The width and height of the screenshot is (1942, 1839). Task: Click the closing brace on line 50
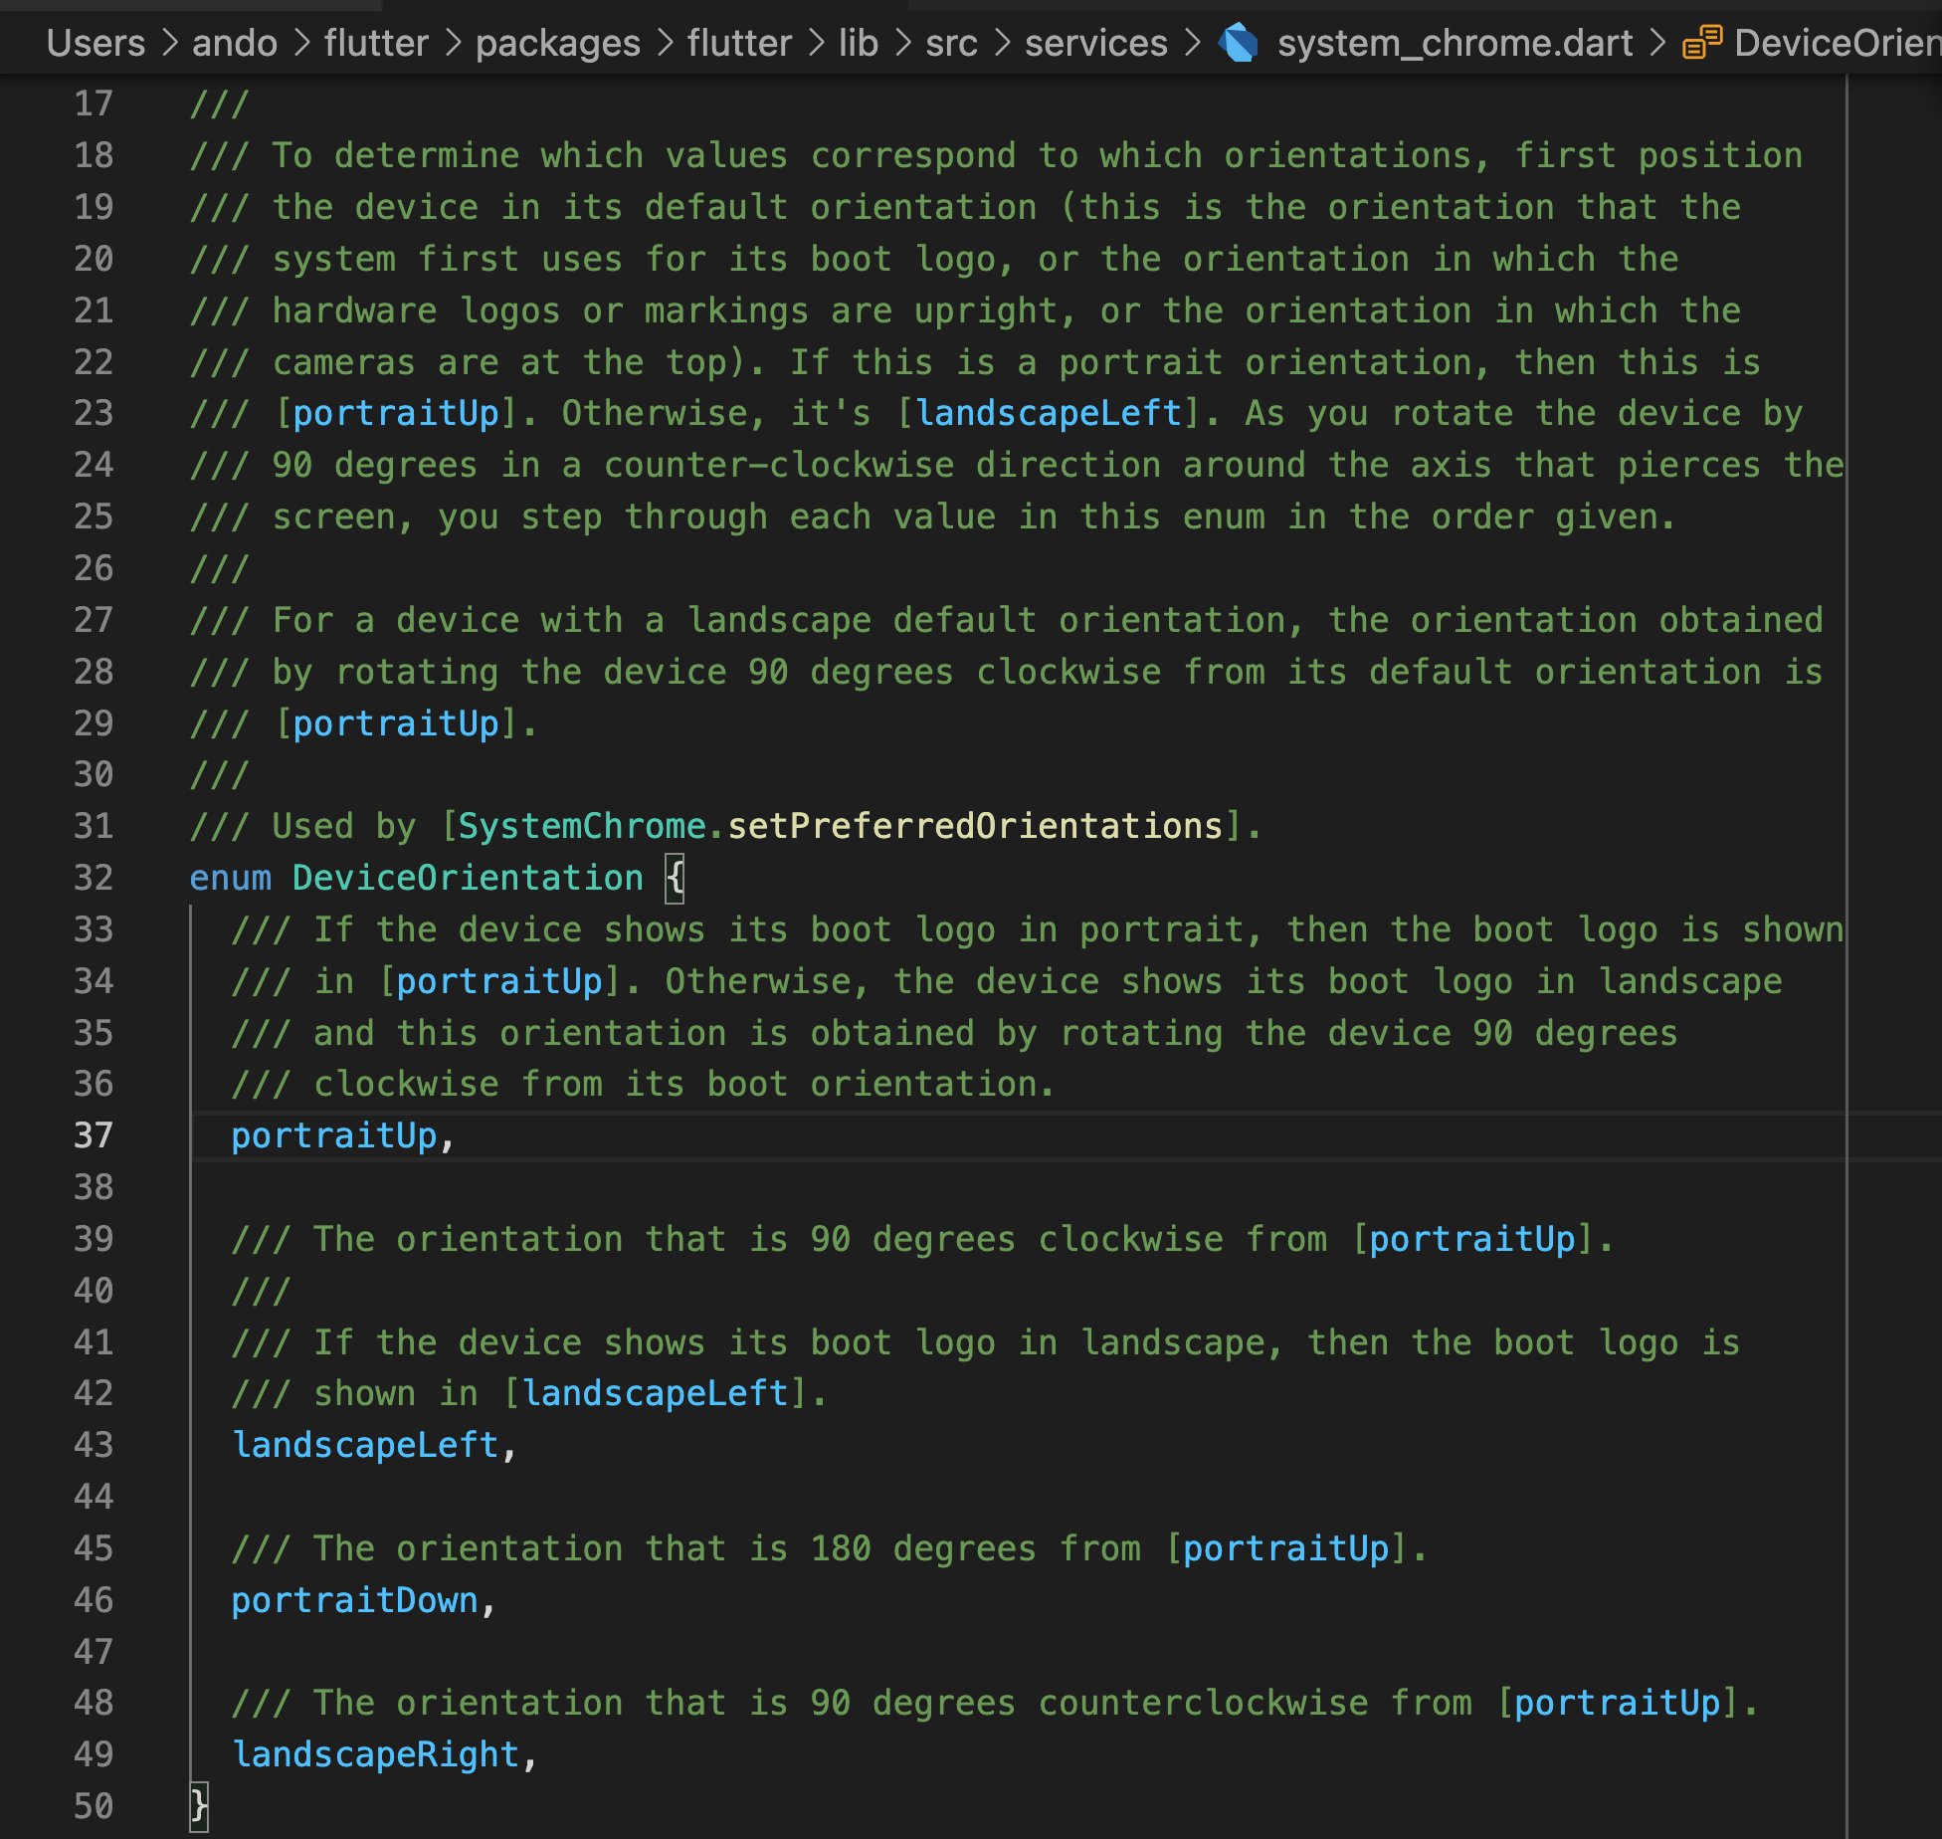coord(198,1805)
